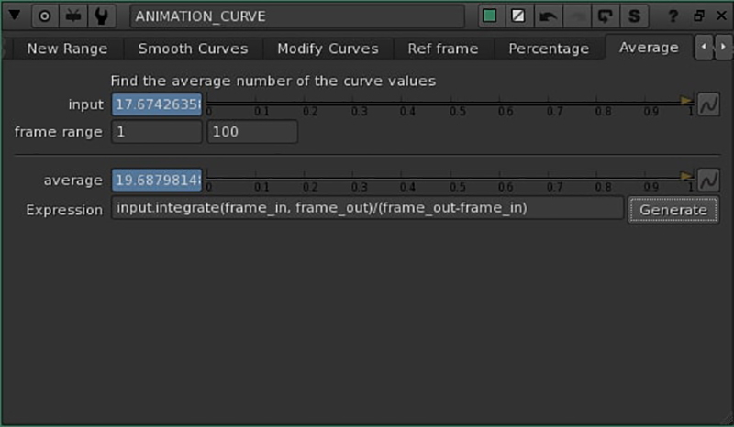734x427 pixels.
Task: Click the input value slider track
Action: 450,103
